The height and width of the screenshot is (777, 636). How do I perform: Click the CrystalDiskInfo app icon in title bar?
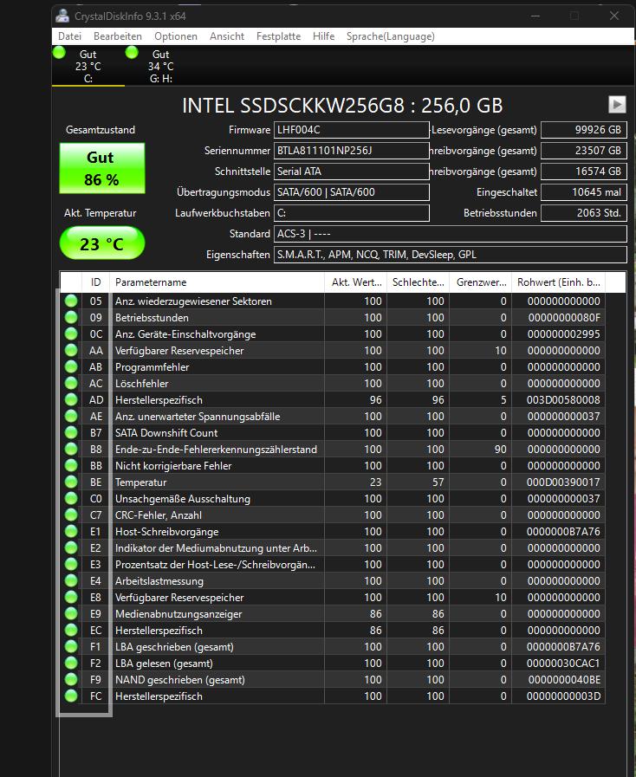tap(62, 16)
